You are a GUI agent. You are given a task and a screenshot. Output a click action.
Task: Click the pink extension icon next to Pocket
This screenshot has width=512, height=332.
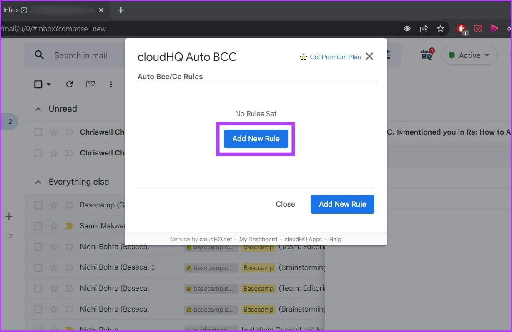click(x=494, y=29)
